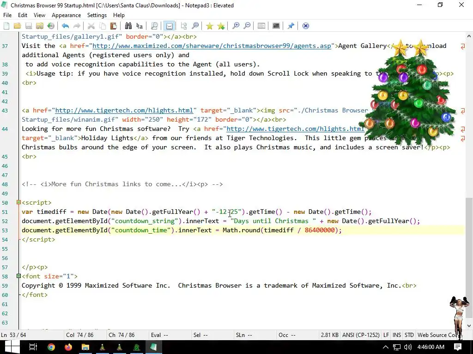The height and width of the screenshot is (354, 473).
Task: Show hidden system tray icons chevron
Action: point(385,347)
